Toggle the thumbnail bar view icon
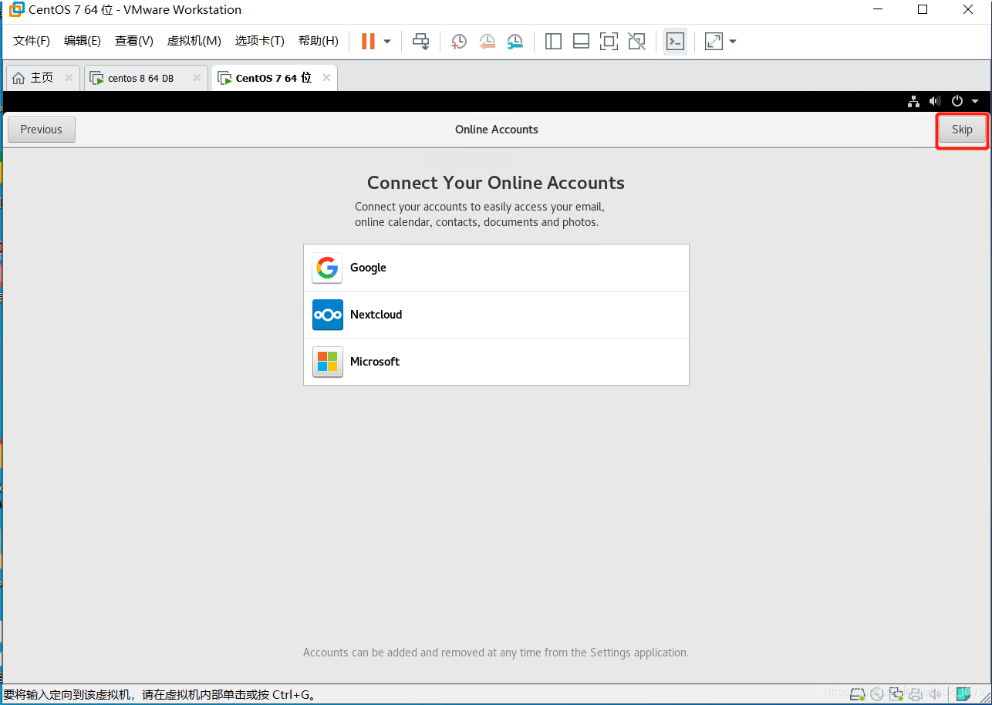The height and width of the screenshot is (705, 992). tap(581, 41)
